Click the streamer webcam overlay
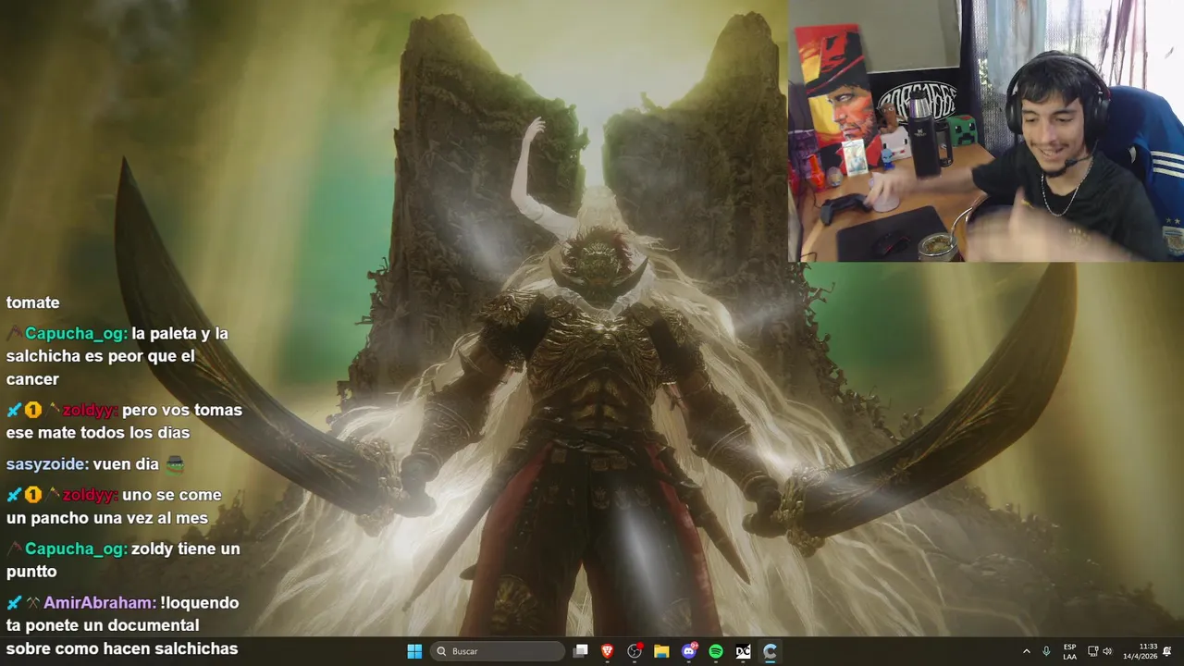1184x666 pixels. point(986,130)
